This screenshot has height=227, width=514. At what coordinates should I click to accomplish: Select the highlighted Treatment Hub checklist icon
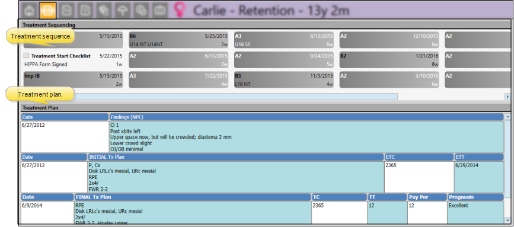[x=48, y=11]
